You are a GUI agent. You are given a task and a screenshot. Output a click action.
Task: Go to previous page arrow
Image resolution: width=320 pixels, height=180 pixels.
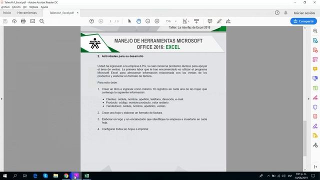pos(91,21)
